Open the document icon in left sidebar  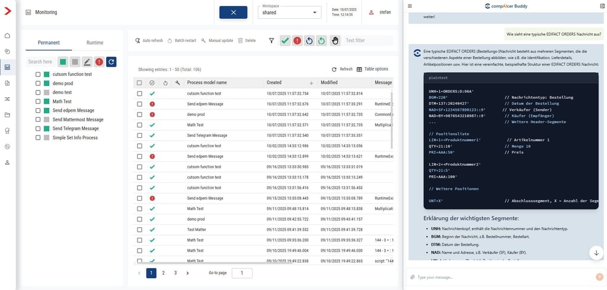point(7,83)
